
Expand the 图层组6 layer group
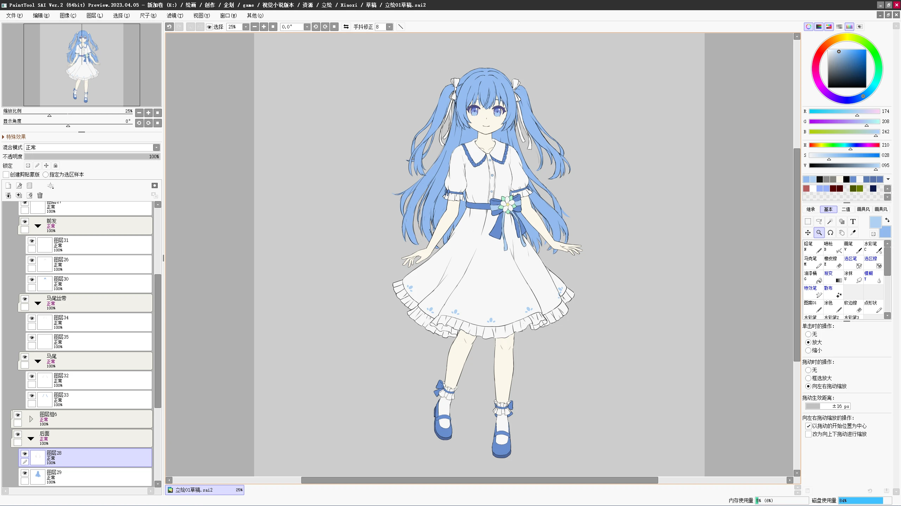click(31, 419)
